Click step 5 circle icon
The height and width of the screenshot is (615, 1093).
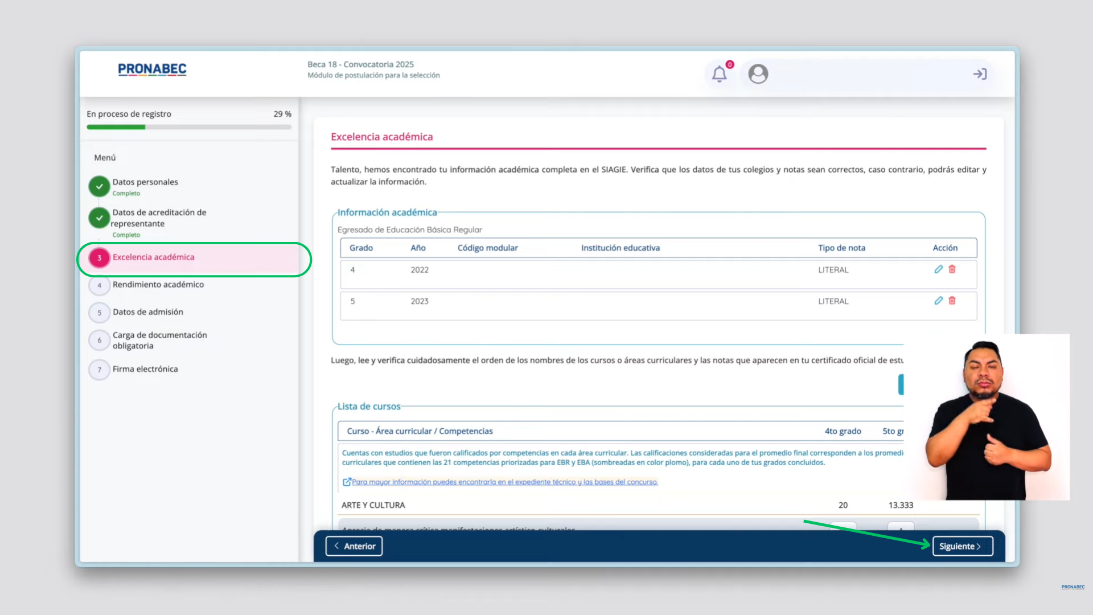[x=99, y=313]
